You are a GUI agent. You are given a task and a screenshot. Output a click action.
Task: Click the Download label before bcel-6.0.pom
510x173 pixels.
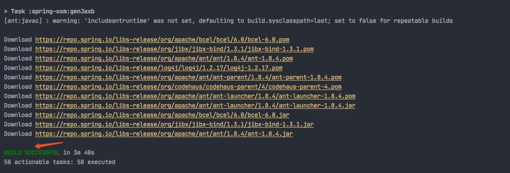pos(18,39)
